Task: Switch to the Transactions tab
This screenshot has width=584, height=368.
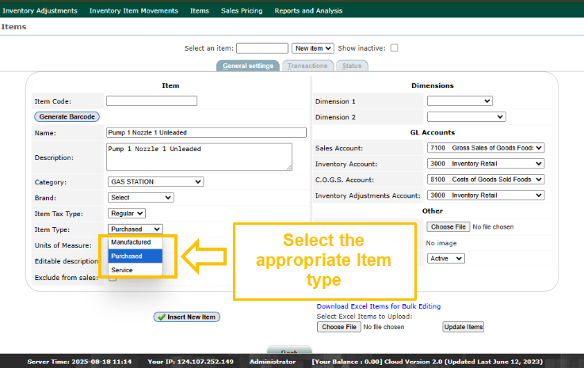Action: pyautogui.click(x=307, y=66)
